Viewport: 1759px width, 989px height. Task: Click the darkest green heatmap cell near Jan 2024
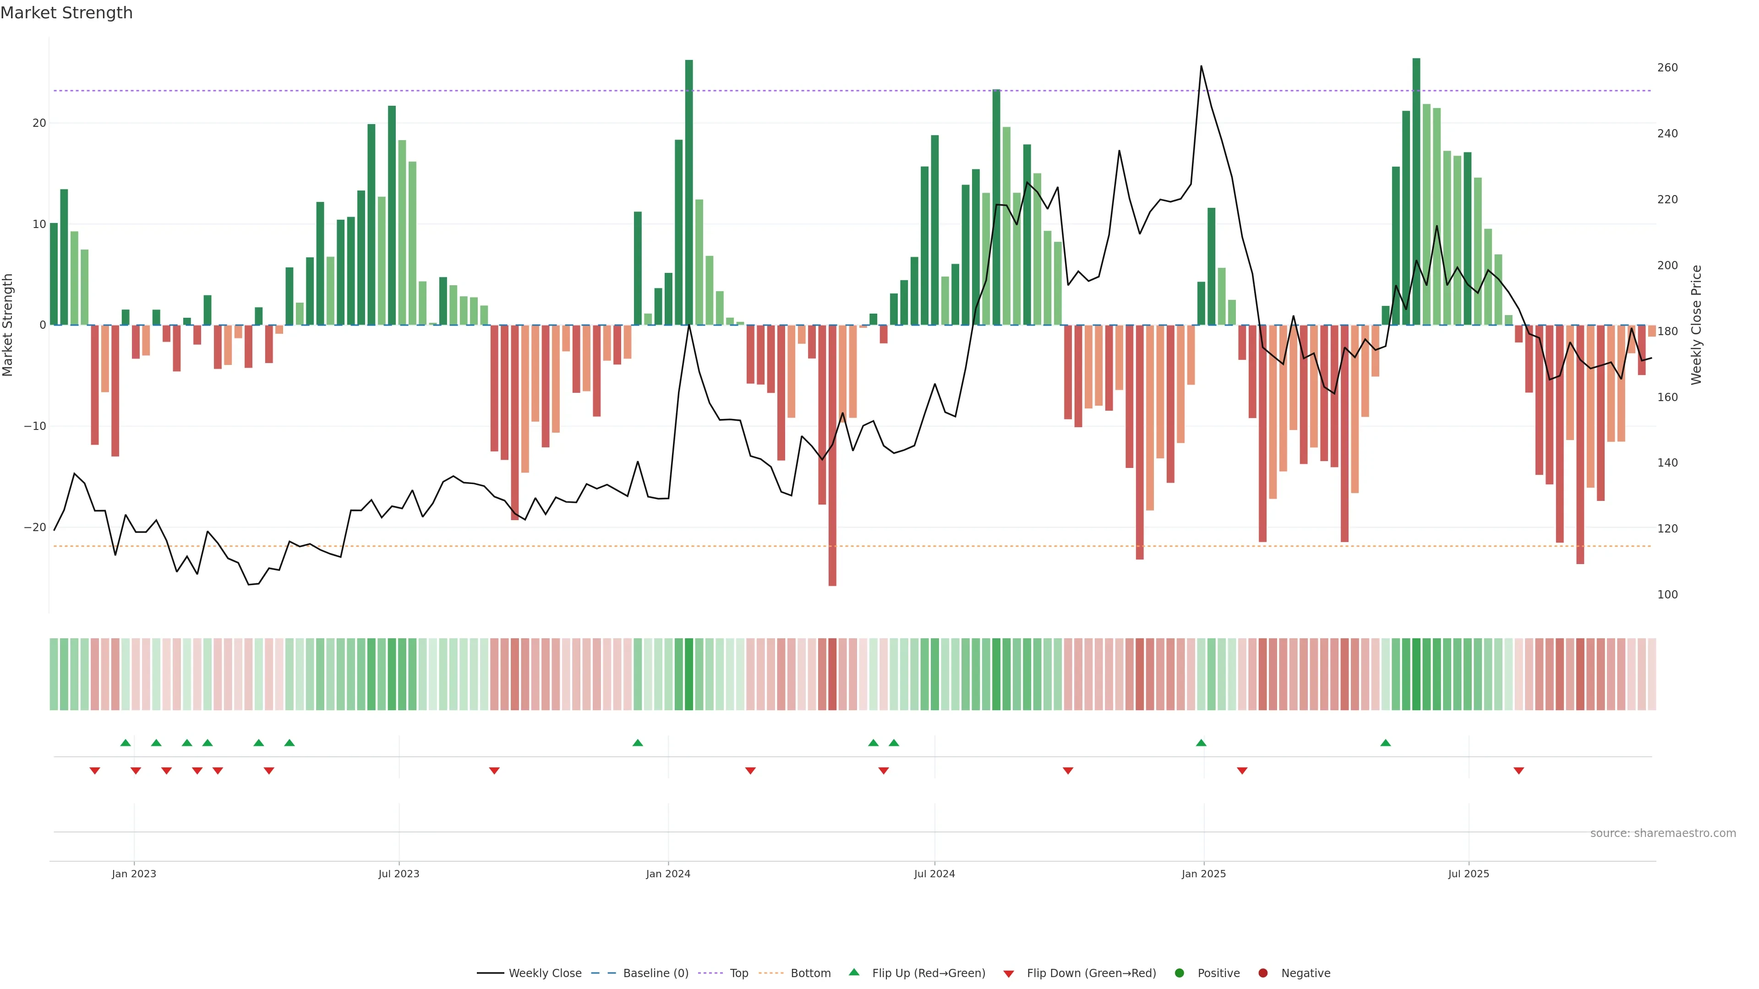689,674
